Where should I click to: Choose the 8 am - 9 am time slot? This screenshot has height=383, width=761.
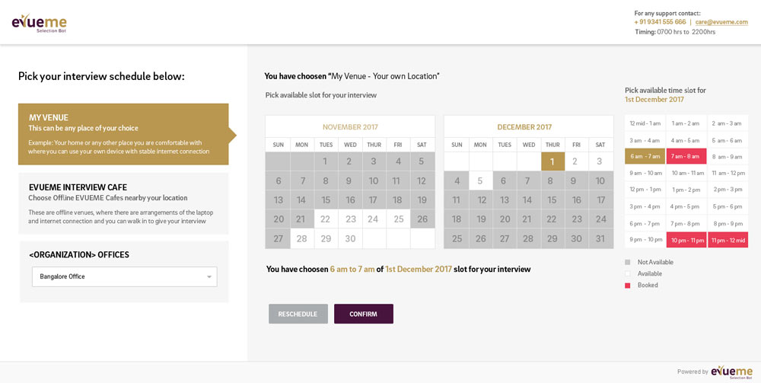tap(728, 157)
